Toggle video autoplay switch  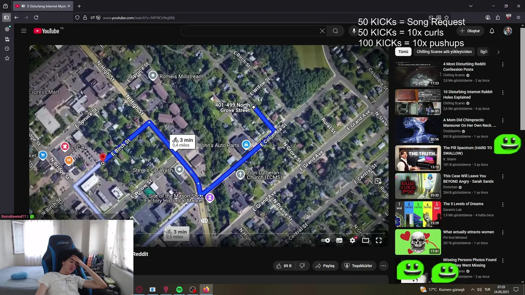[326, 241]
